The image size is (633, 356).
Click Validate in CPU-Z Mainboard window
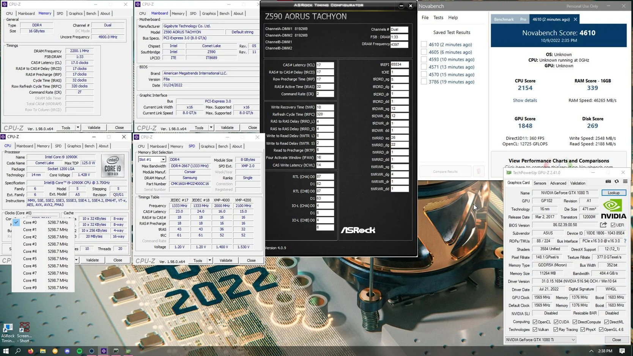227,128
